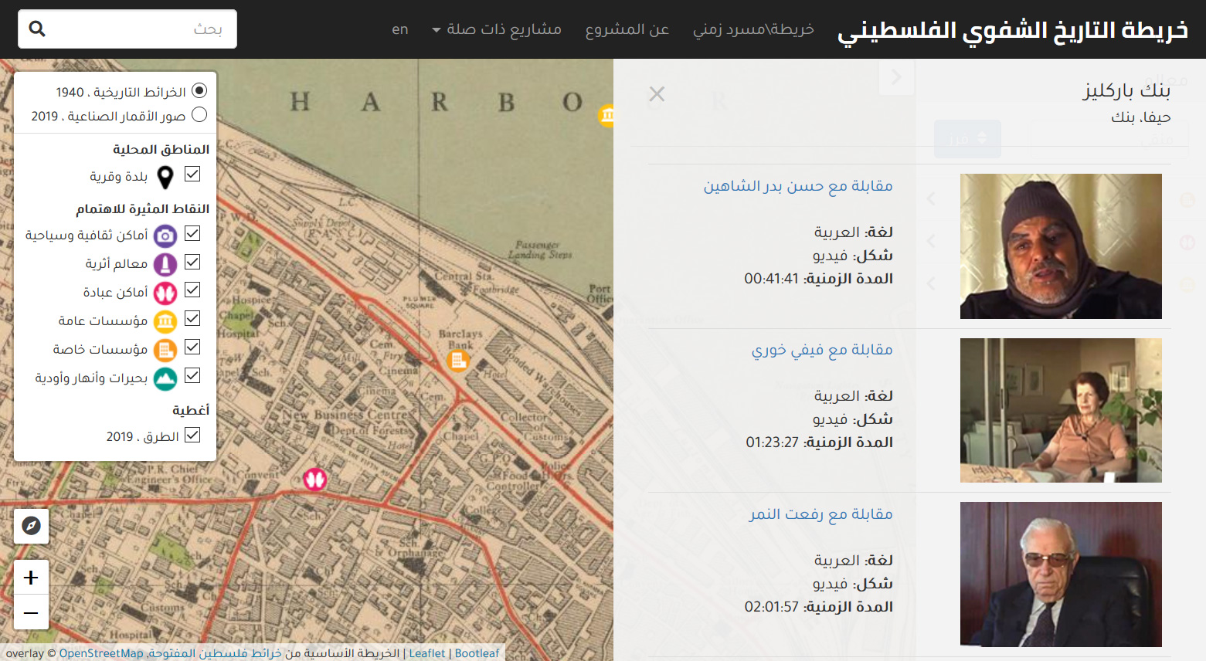Viewport: 1206px width, 661px height.
Task: Open the عن المشروع menu item
Action: click(627, 29)
